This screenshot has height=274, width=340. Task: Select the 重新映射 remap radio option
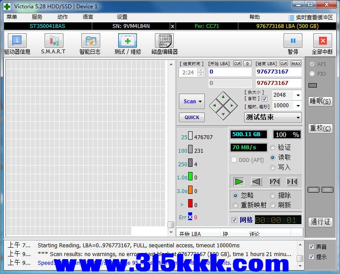235,205
